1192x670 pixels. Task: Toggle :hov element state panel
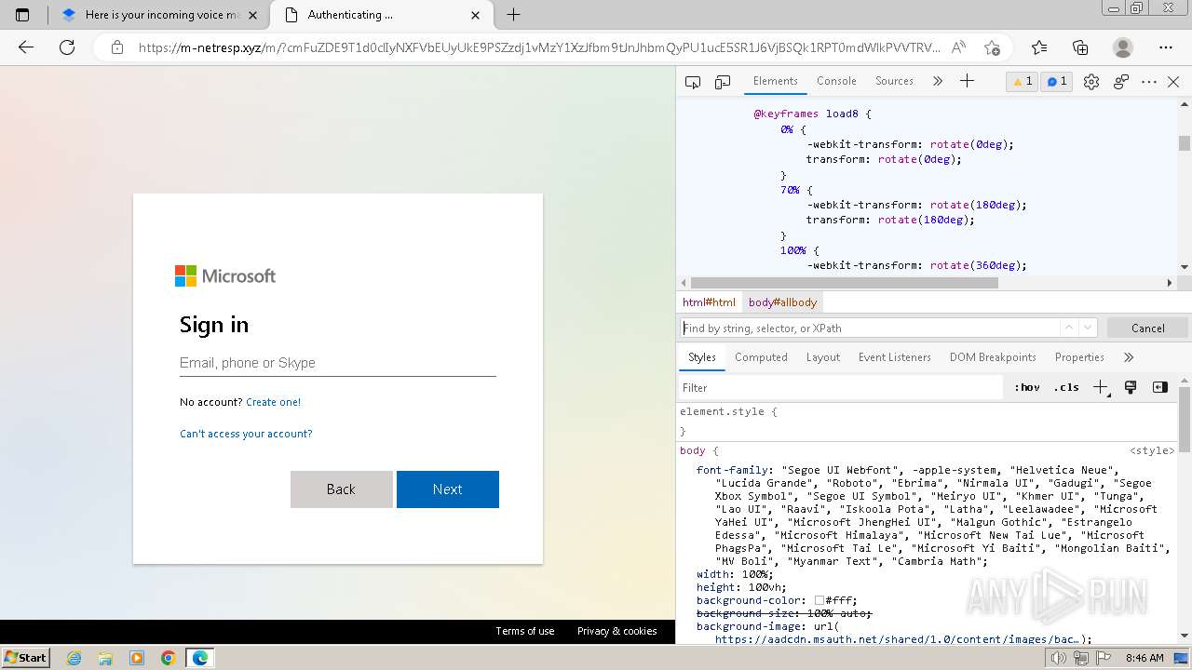click(x=1027, y=388)
